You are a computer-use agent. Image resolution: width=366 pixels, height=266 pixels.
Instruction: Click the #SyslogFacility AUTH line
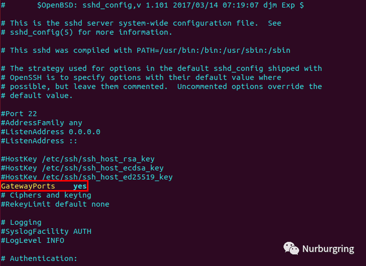coord(46,231)
